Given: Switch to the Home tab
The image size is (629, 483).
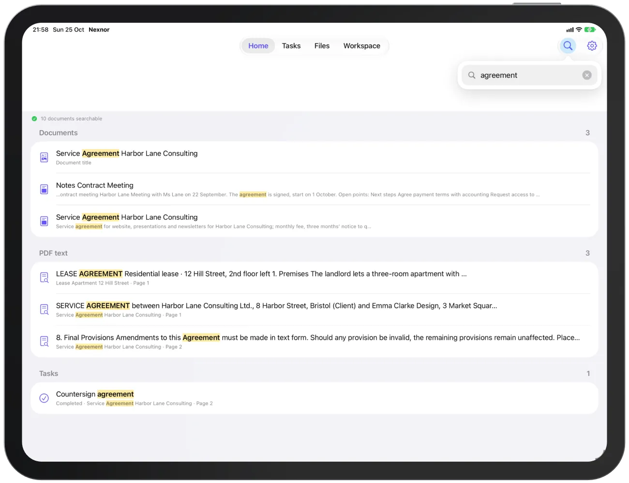Looking at the screenshot, I should point(258,46).
